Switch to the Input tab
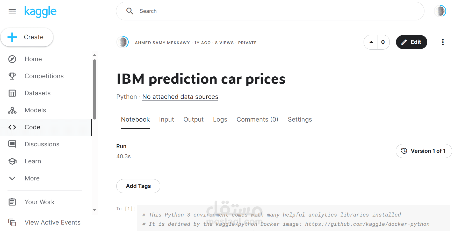 pyautogui.click(x=167, y=120)
